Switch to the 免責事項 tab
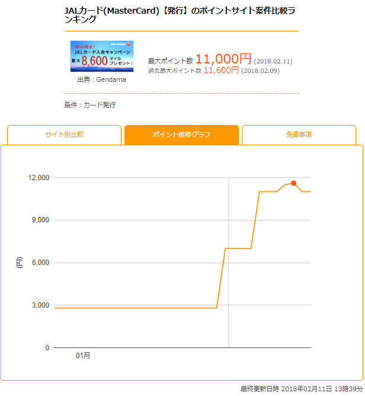 [x=299, y=135]
